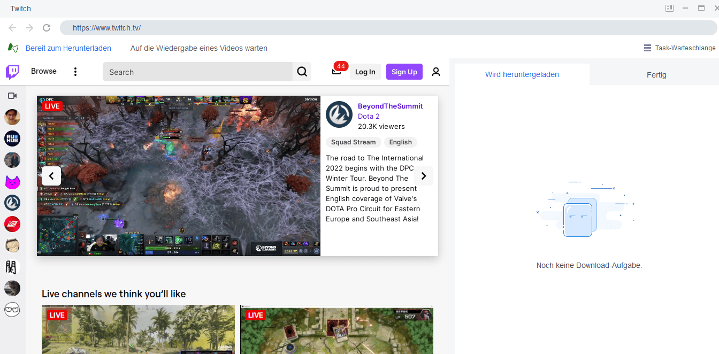The height and width of the screenshot is (354, 719).
Task: Open the Dota 2 category link
Action: coord(369,116)
